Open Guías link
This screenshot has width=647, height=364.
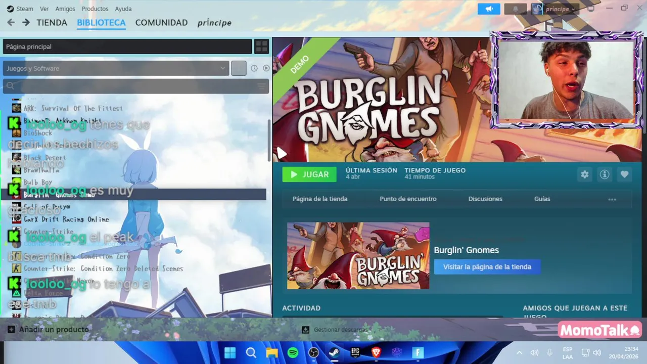[542, 199]
